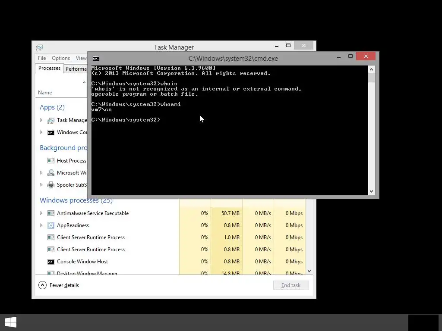Screen dimensions: 442x331
Task: Expand the Spooler SubSystem entry
Action: click(x=41, y=184)
